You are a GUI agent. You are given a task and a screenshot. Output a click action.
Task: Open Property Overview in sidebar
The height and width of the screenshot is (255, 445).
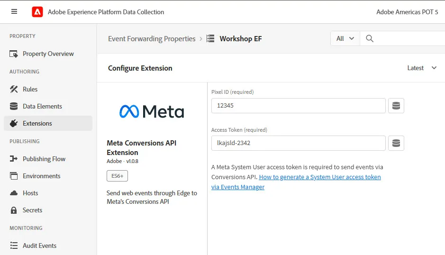coord(48,54)
